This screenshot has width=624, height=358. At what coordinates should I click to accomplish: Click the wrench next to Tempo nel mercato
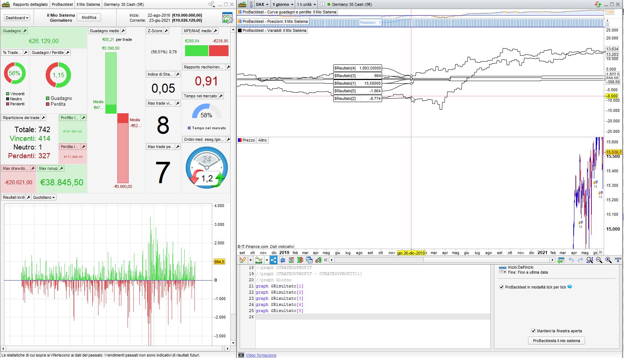tap(221, 96)
